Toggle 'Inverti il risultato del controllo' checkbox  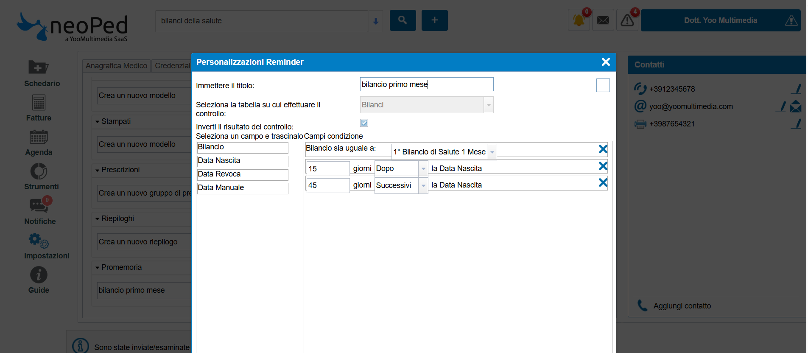[x=364, y=123]
